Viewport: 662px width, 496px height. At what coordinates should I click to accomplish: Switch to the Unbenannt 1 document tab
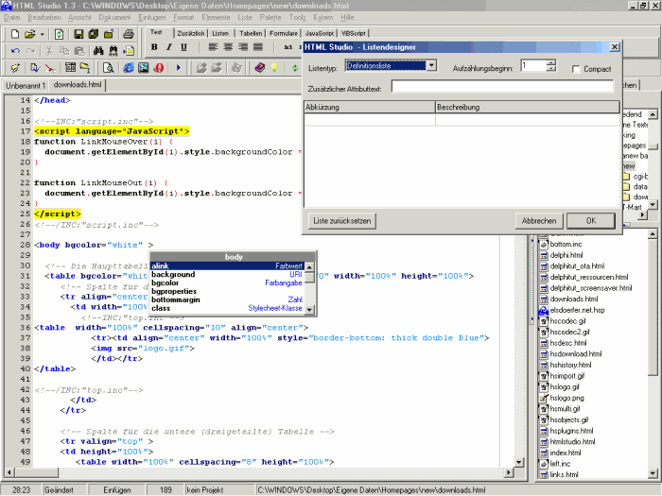(x=26, y=86)
